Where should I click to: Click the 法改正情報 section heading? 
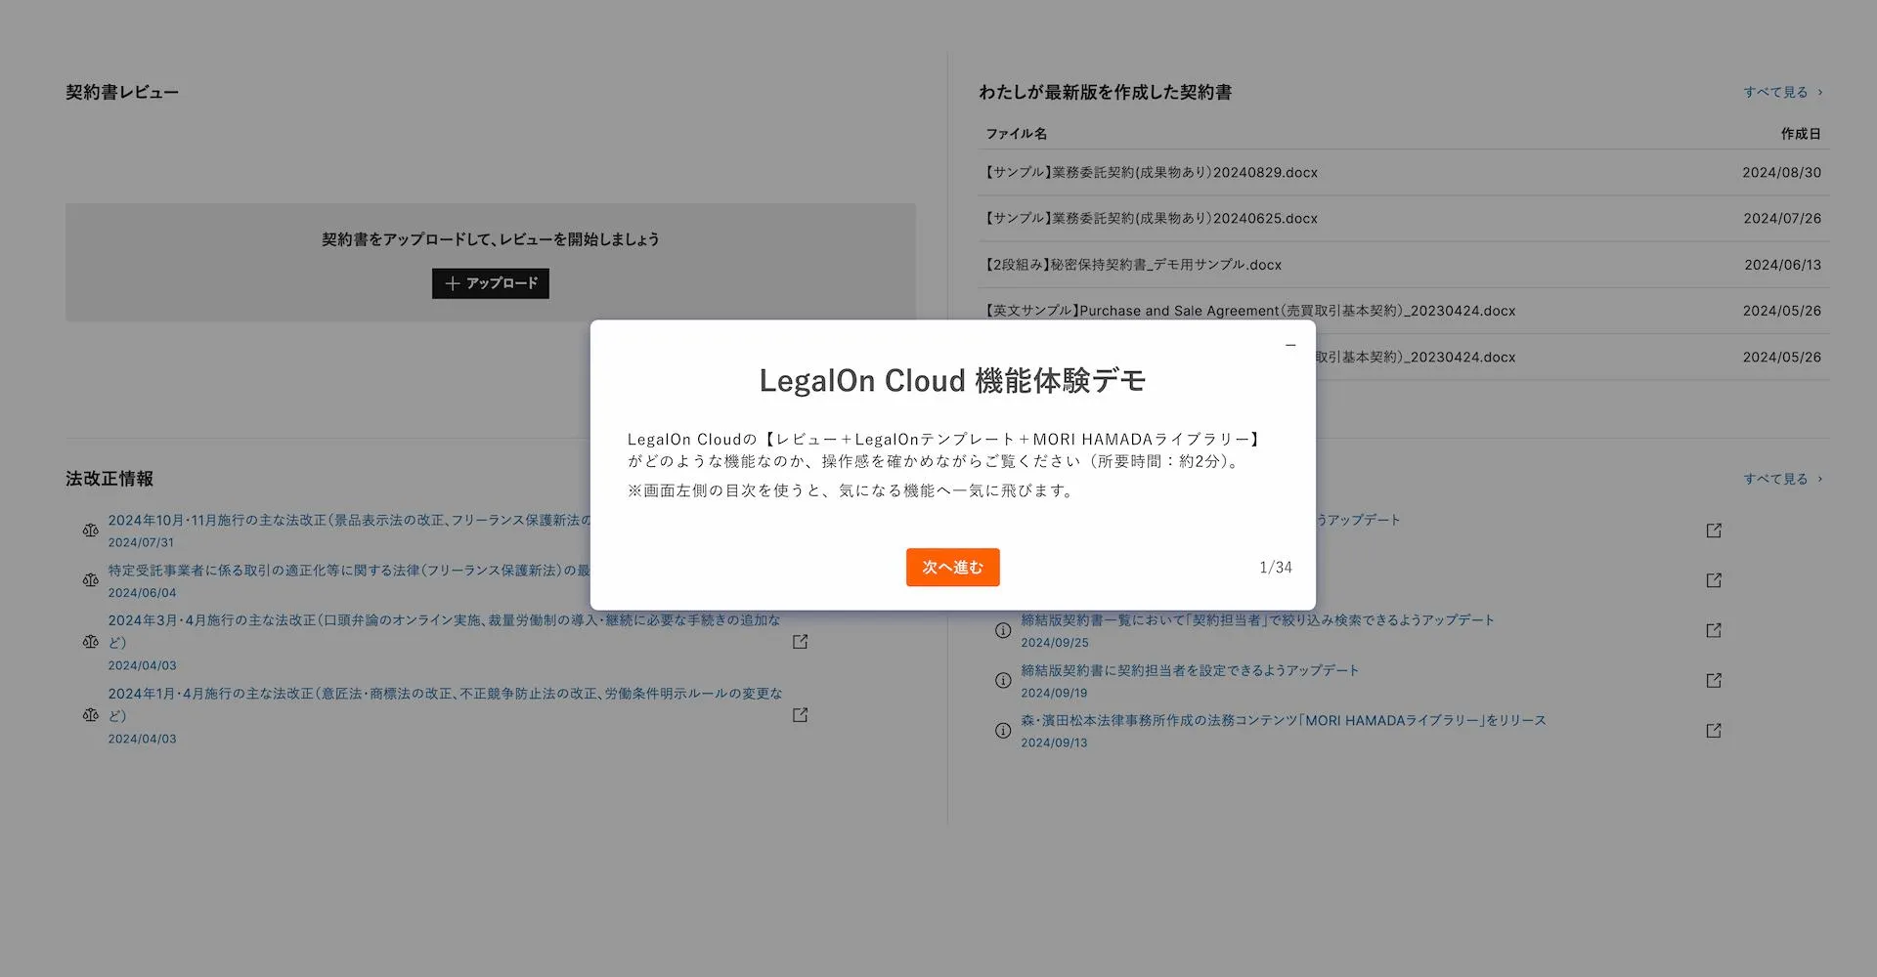(x=109, y=479)
